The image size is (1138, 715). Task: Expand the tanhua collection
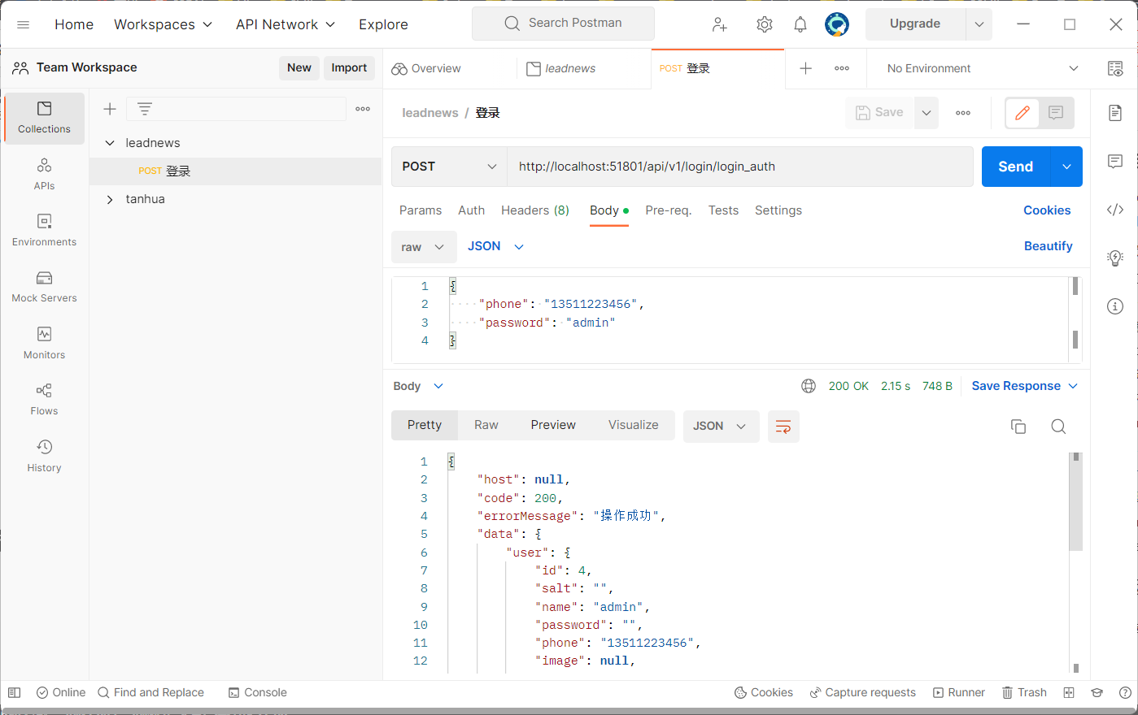(x=110, y=199)
